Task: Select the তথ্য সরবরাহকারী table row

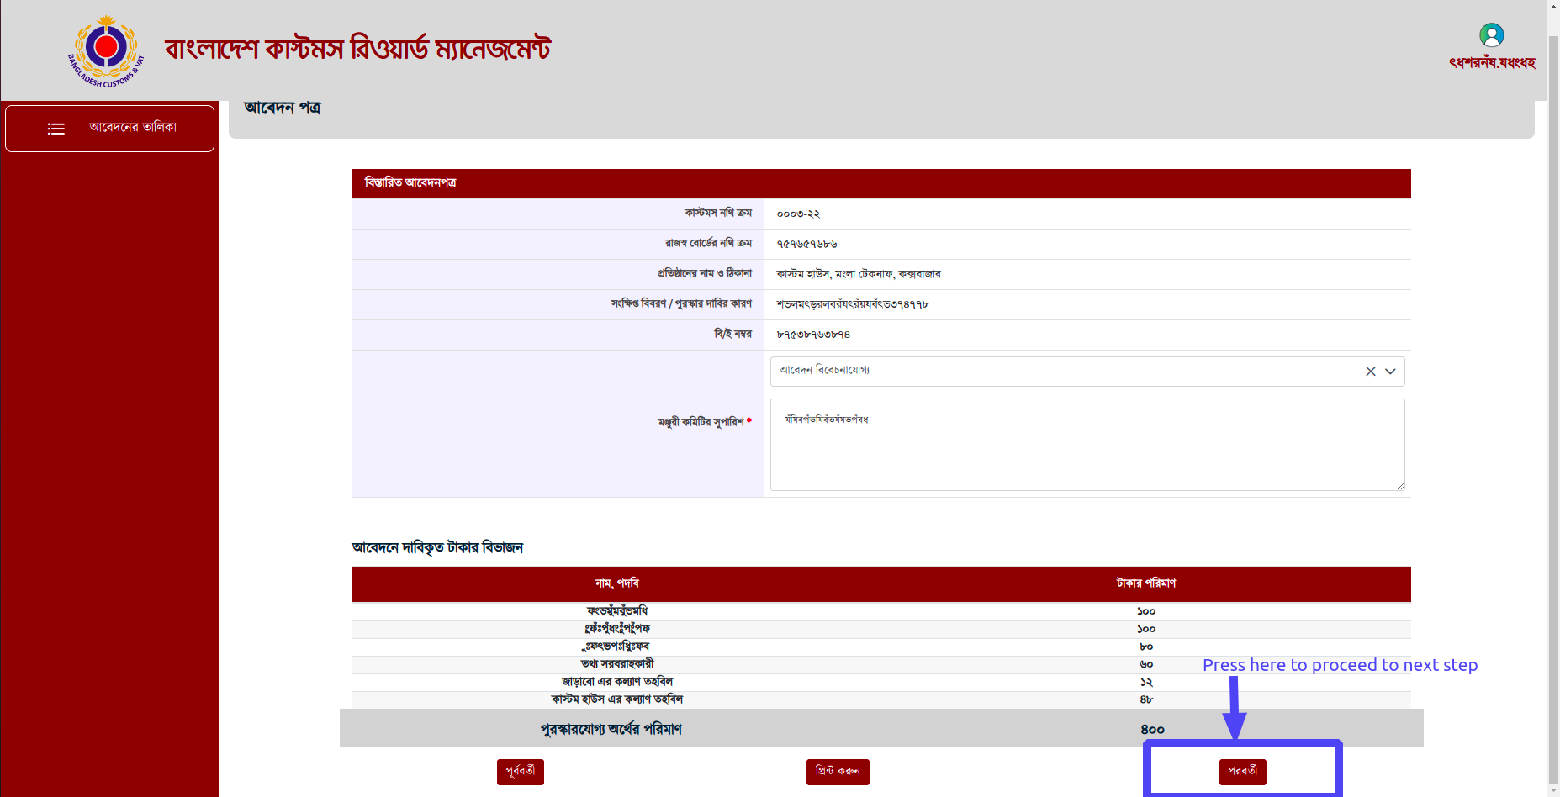Action: (616, 664)
